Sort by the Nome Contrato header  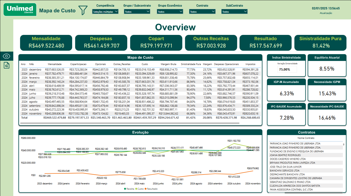(306, 138)
